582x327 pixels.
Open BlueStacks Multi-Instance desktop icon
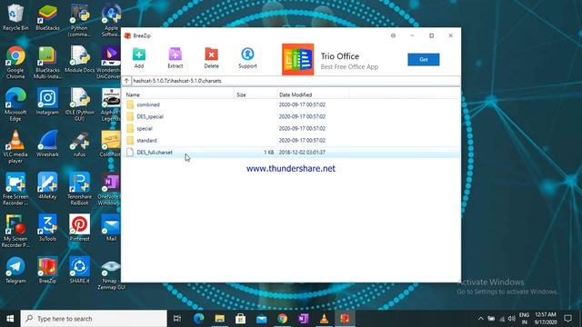47,63
